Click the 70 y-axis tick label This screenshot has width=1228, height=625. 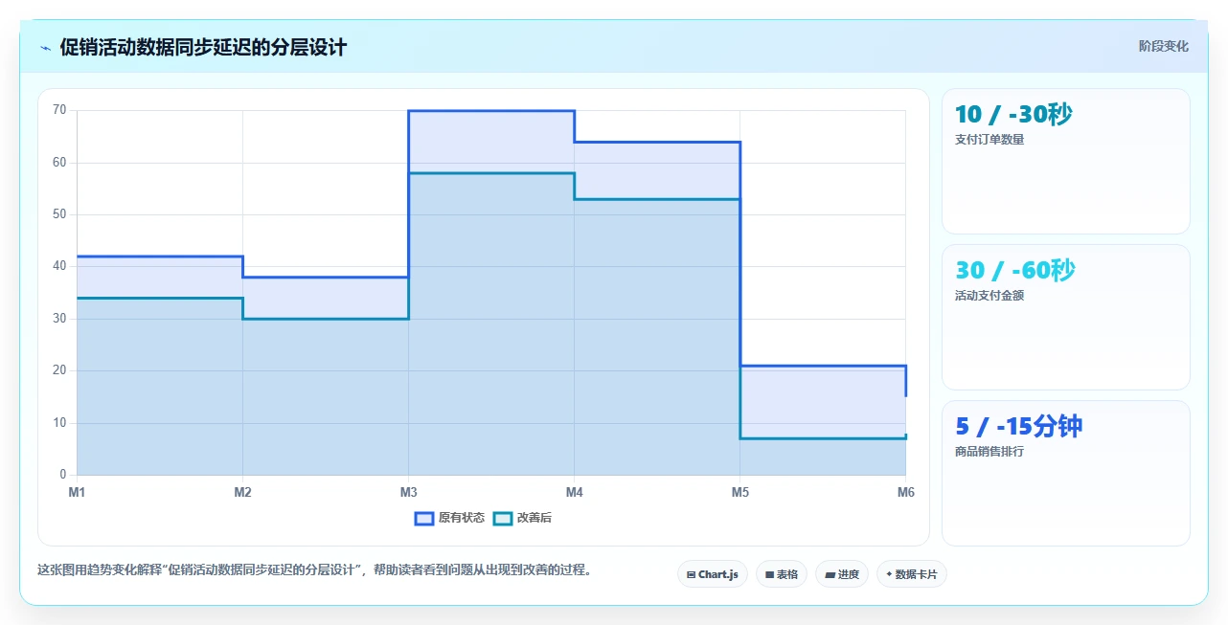(x=59, y=110)
